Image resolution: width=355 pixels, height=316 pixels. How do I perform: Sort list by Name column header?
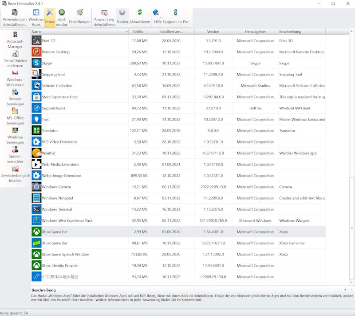click(80, 32)
